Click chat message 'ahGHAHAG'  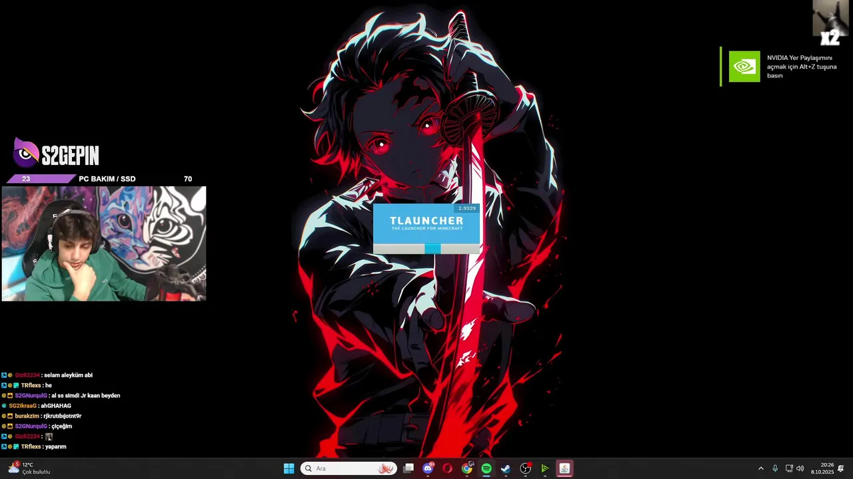click(x=57, y=406)
